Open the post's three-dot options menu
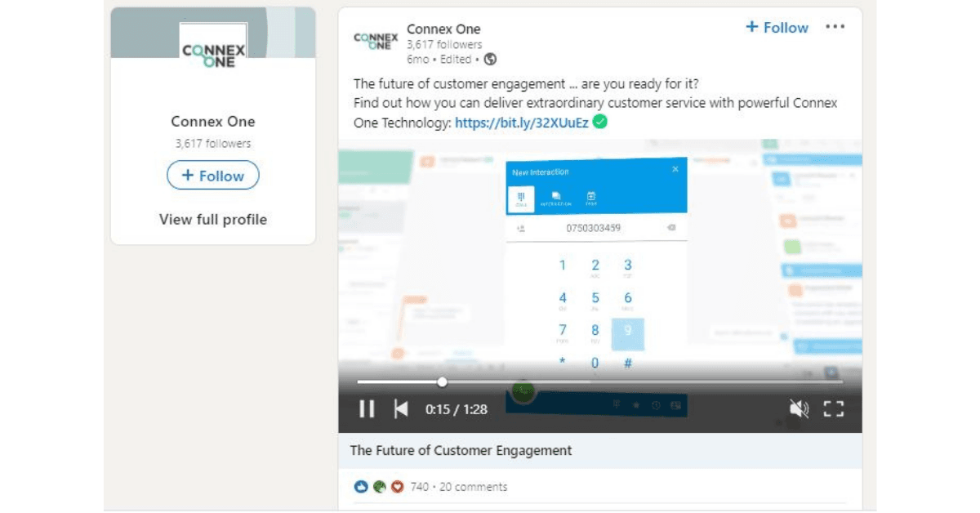 pos(835,27)
